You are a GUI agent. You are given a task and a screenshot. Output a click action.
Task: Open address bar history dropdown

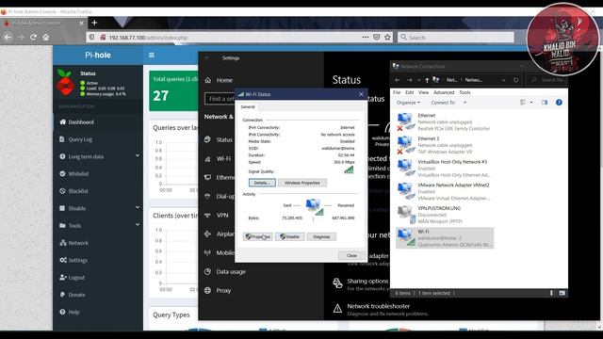point(503,80)
